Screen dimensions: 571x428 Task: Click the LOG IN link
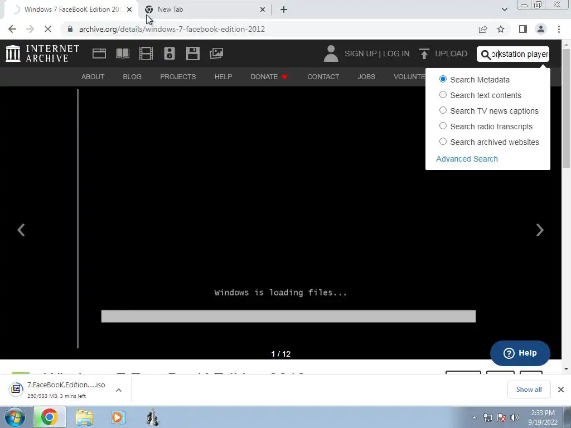tap(396, 53)
